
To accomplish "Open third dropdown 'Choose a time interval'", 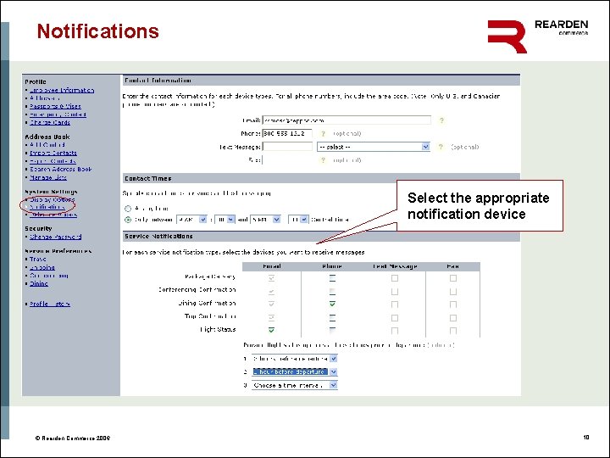I will 295,385.
